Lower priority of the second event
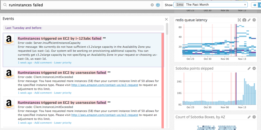261x130 pixels. (x=63, y=93)
